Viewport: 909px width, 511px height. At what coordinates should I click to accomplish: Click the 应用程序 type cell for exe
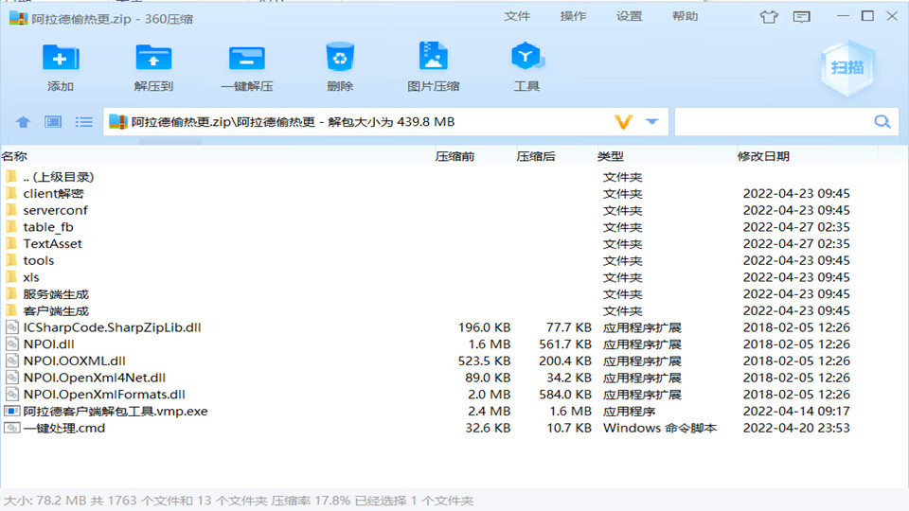tap(629, 412)
